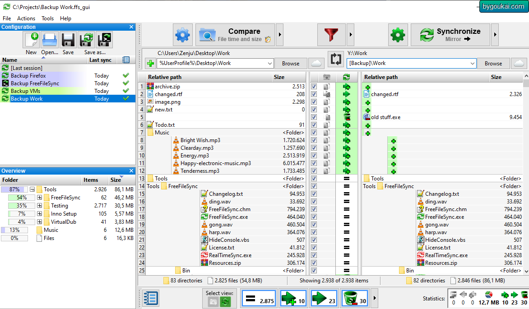Open the left folder path dropdown

pos(269,64)
